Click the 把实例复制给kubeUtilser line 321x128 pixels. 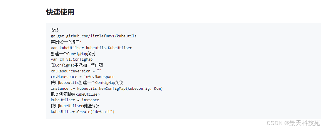click(x=75, y=94)
